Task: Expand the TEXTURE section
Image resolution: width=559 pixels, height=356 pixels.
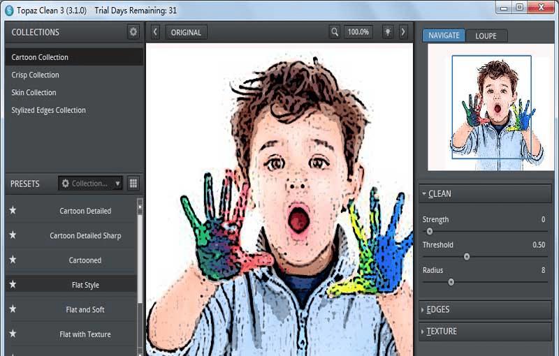Action: click(x=485, y=331)
